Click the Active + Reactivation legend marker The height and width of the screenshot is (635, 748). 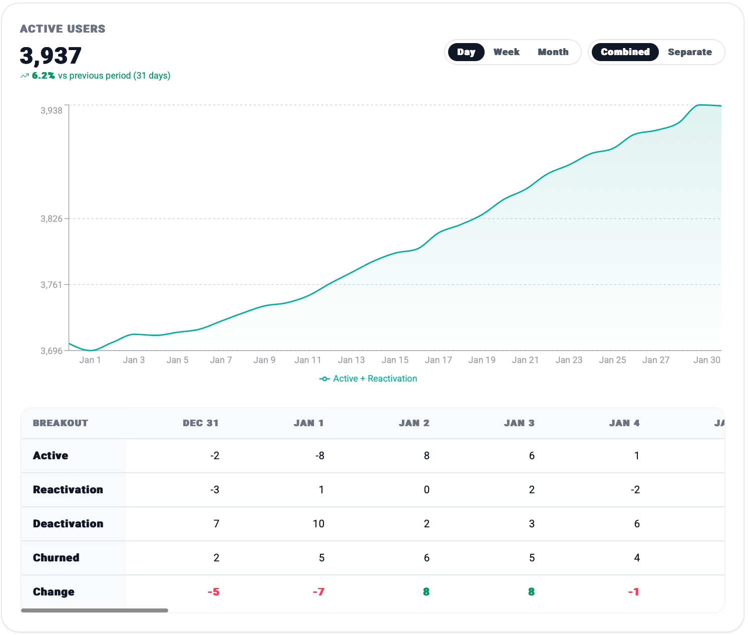coord(324,379)
